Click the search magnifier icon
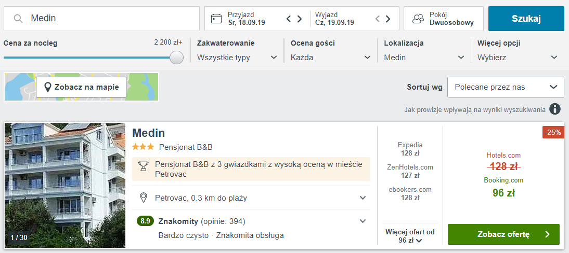 19,19
